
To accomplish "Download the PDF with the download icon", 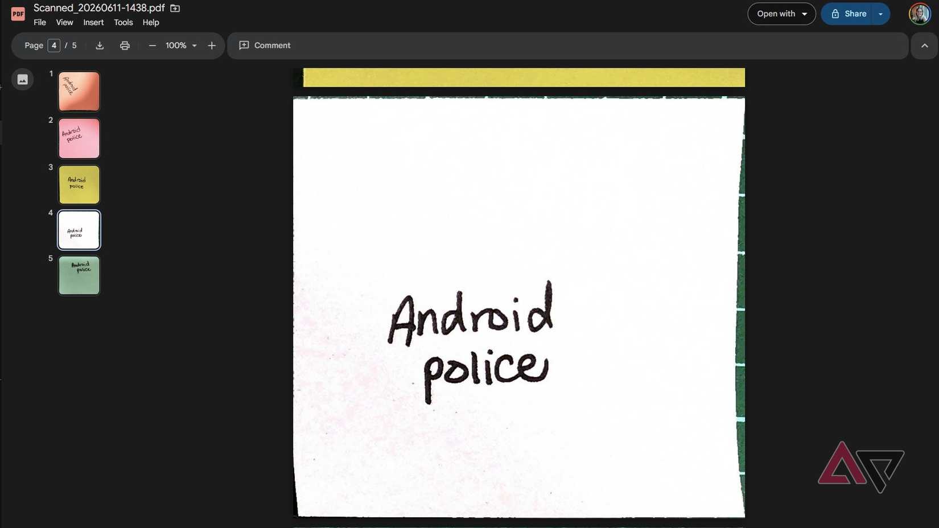I will pos(100,46).
